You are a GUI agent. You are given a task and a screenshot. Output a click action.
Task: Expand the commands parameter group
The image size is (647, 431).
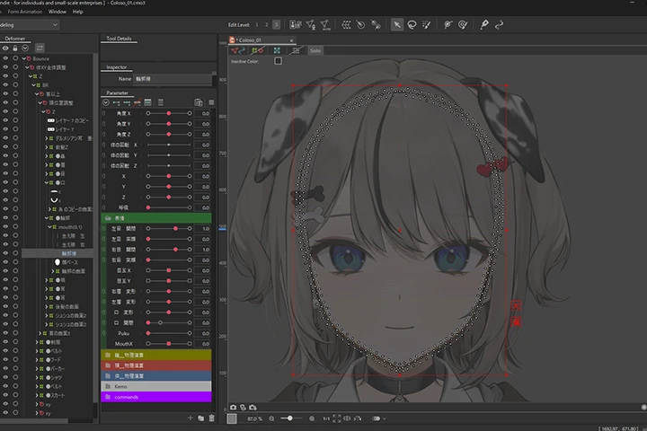pos(156,397)
